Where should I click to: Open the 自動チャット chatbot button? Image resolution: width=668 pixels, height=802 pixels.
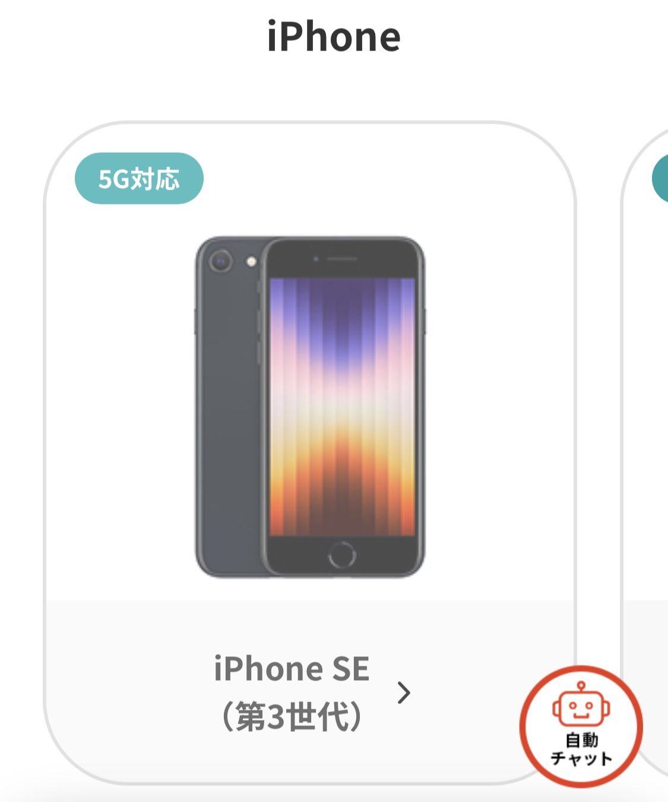click(x=581, y=726)
